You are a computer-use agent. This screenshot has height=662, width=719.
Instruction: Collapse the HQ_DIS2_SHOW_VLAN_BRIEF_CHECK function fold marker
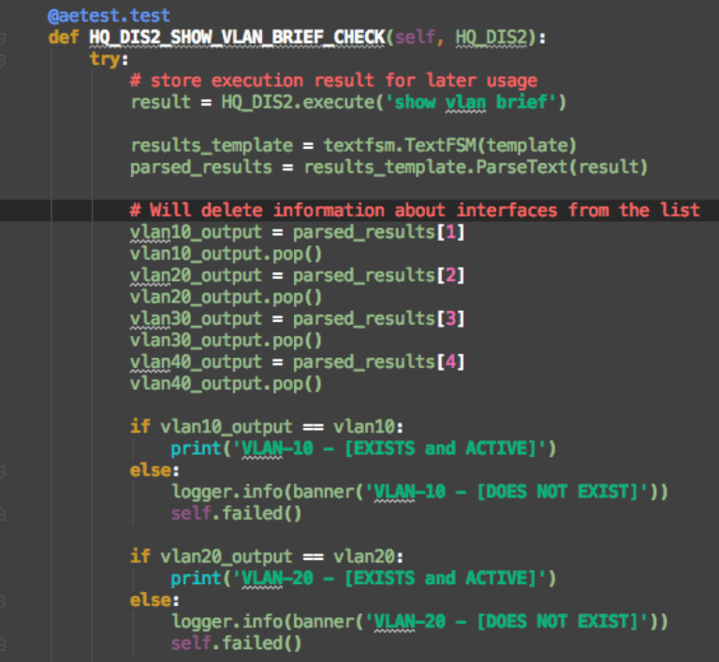pyautogui.click(x=2, y=37)
